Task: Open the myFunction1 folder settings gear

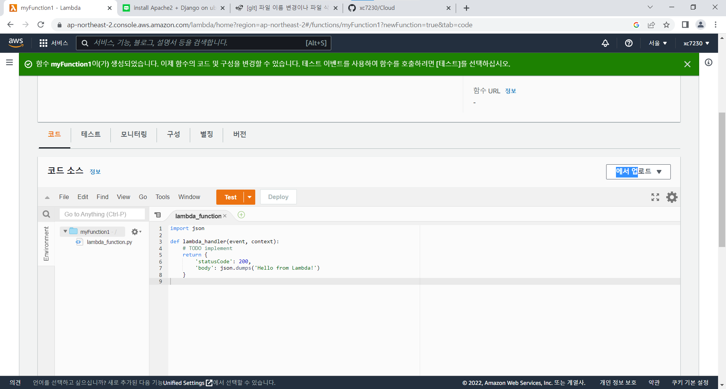Action: [136, 232]
